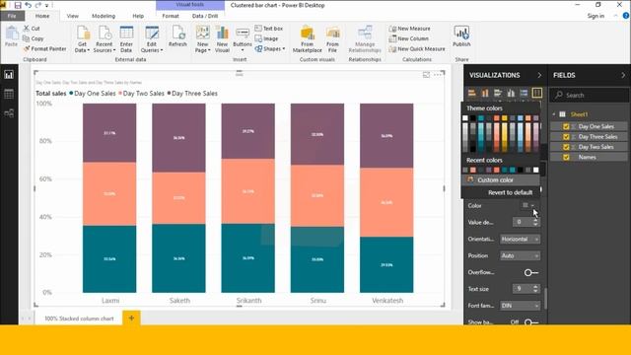Image resolution: width=631 pixels, height=355 pixels.
Task: Toggle the Overflow text switch
Action: coord(531,272)
